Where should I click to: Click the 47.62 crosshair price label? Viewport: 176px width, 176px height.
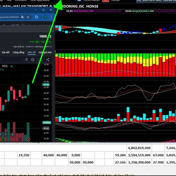[x=46, y=128]
